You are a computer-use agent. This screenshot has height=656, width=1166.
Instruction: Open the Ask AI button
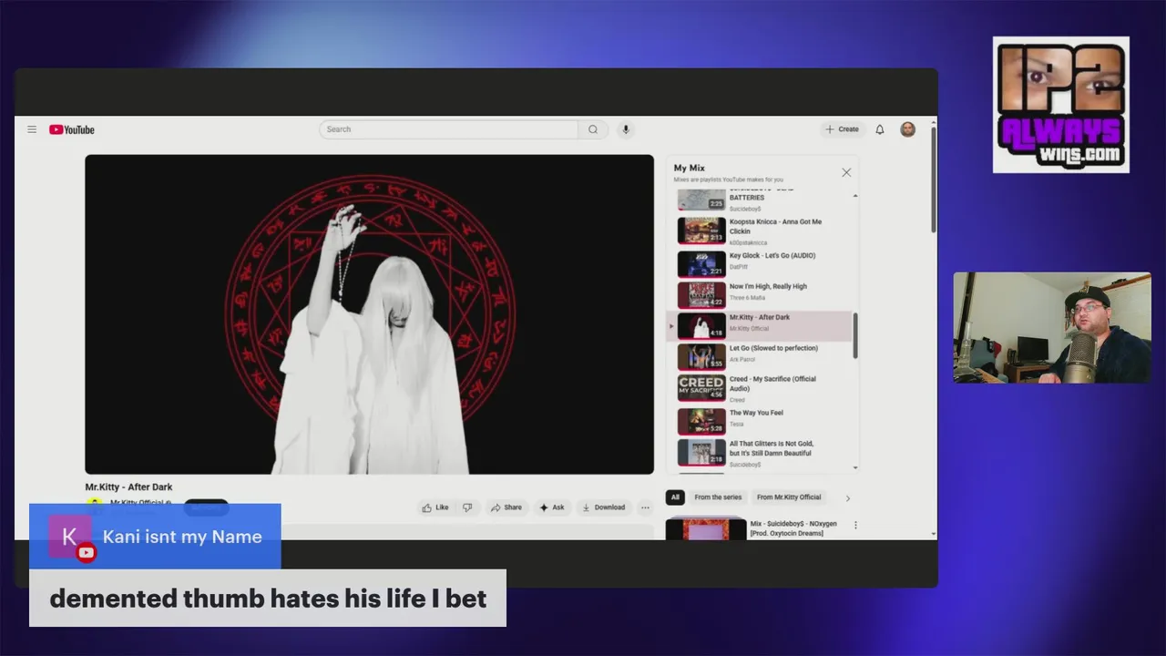(552, 507)
